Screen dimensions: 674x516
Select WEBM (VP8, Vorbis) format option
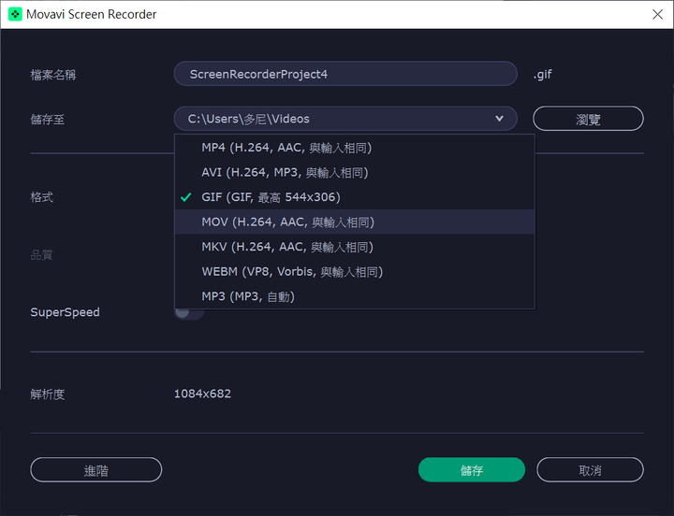tap(355, 272)
